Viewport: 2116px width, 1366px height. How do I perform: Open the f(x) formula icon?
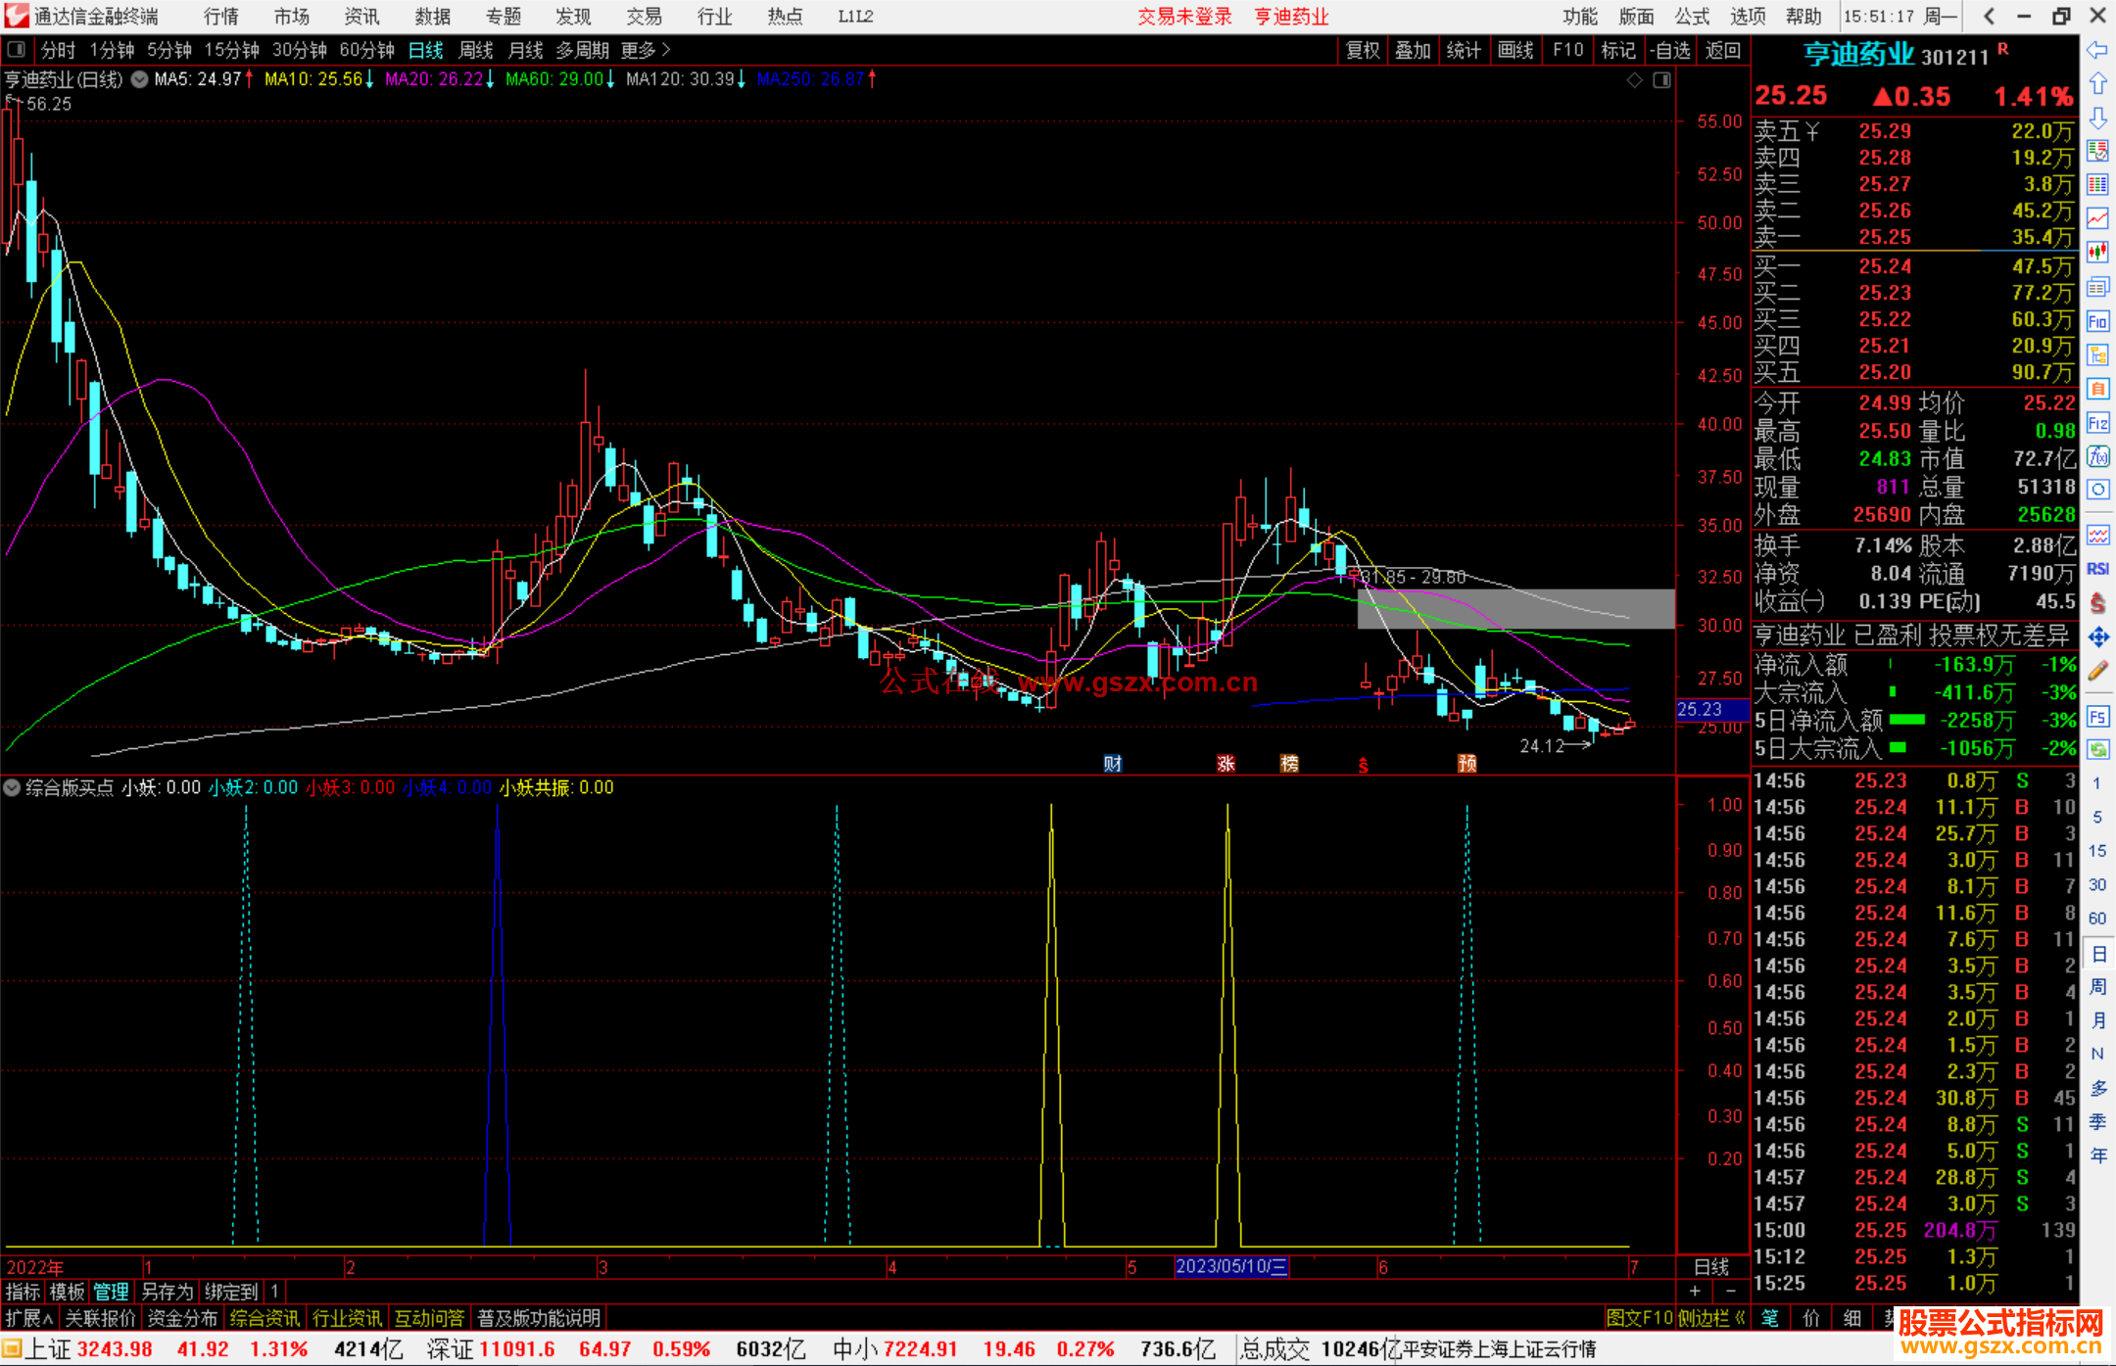[2097, 456]
